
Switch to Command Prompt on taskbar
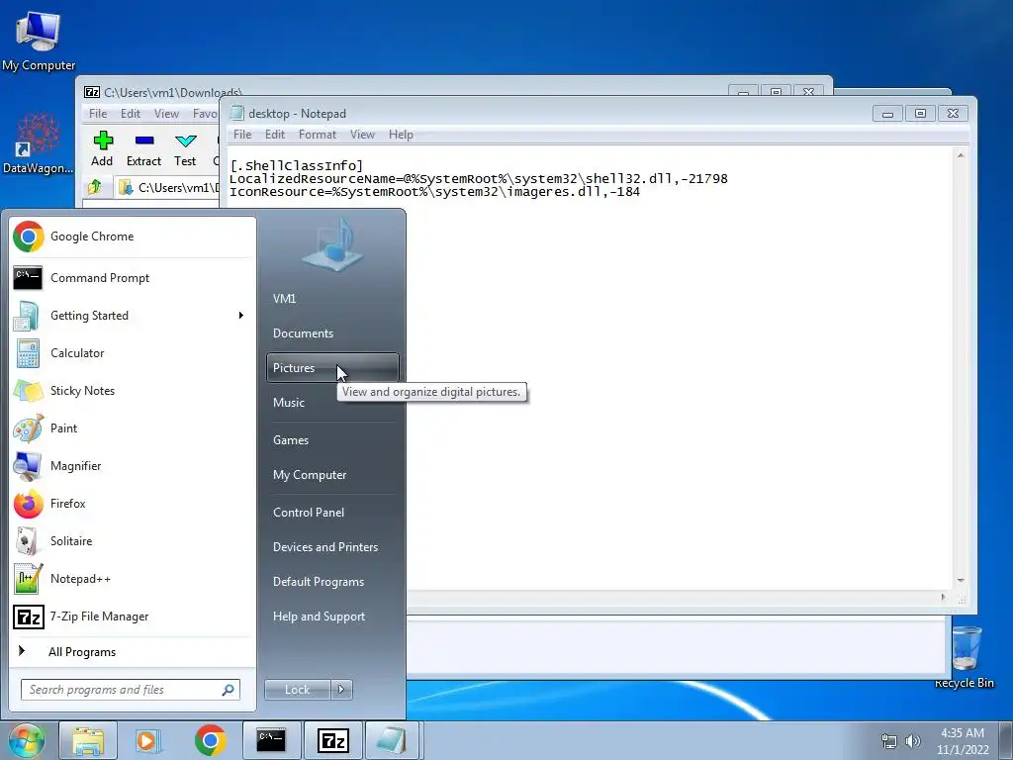[x=271, y=740]
